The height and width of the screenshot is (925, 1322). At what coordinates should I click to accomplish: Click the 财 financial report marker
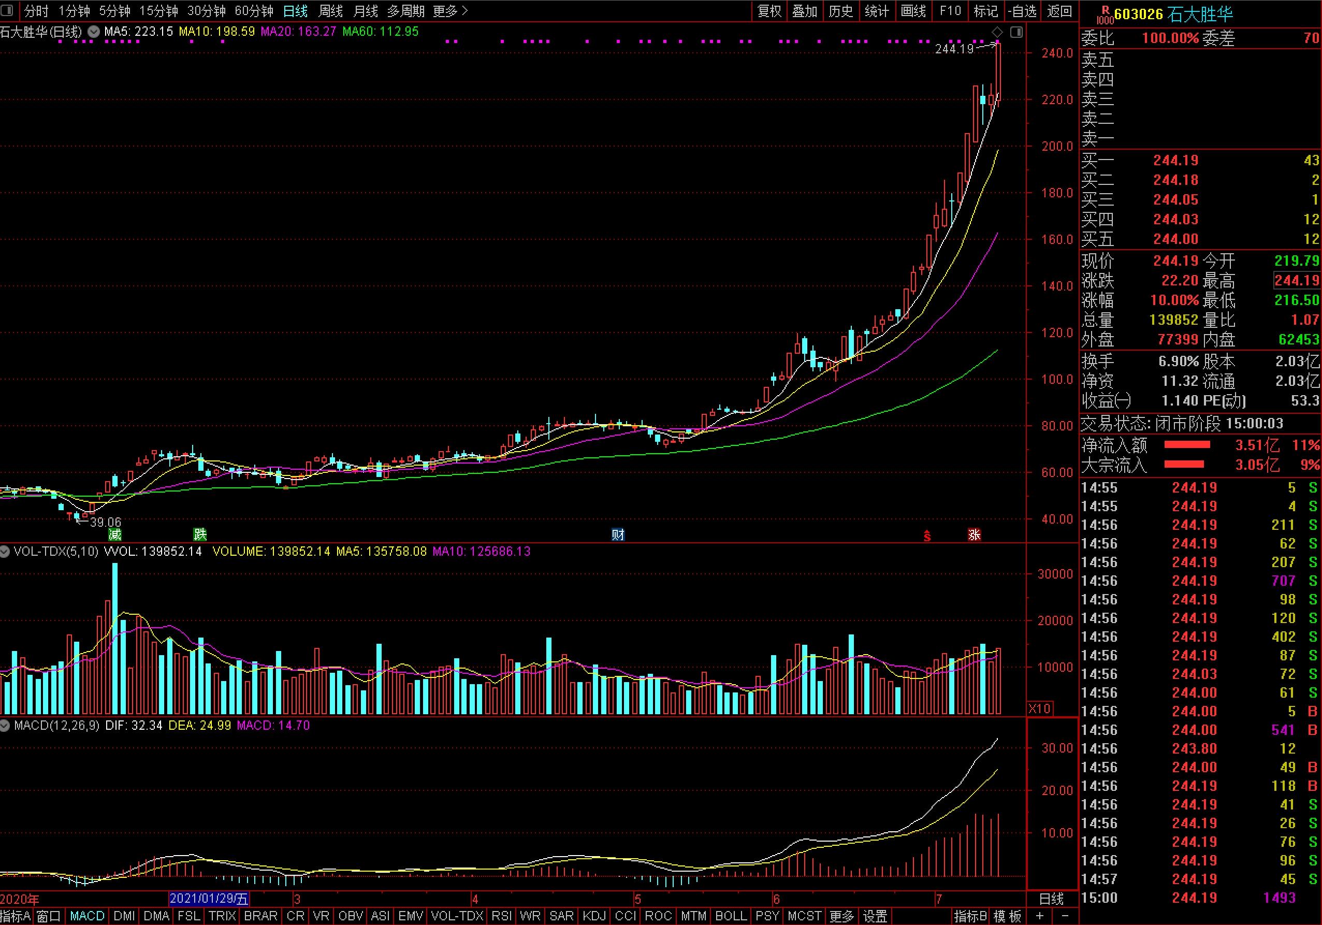[x=618, y=534]
